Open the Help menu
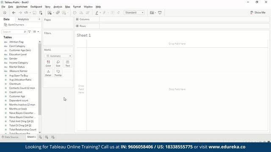This screenshot has height=152, width=271. pyautogui.click(x=98, y=7)
